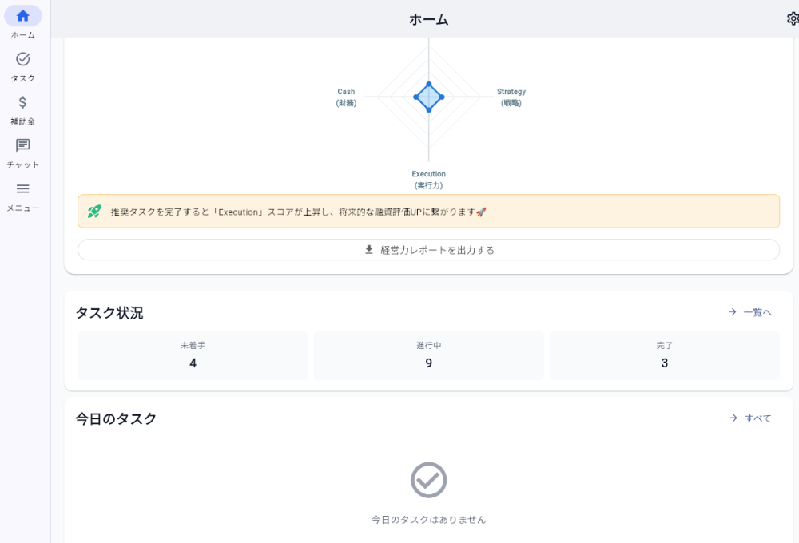This screenshot has height=543, width=799.
Task: Click the blue diamond point on the radar chart
Action: click(429, 97)
